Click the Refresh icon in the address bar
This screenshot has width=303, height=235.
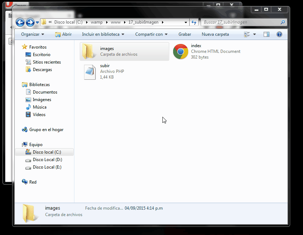(194, 22)
